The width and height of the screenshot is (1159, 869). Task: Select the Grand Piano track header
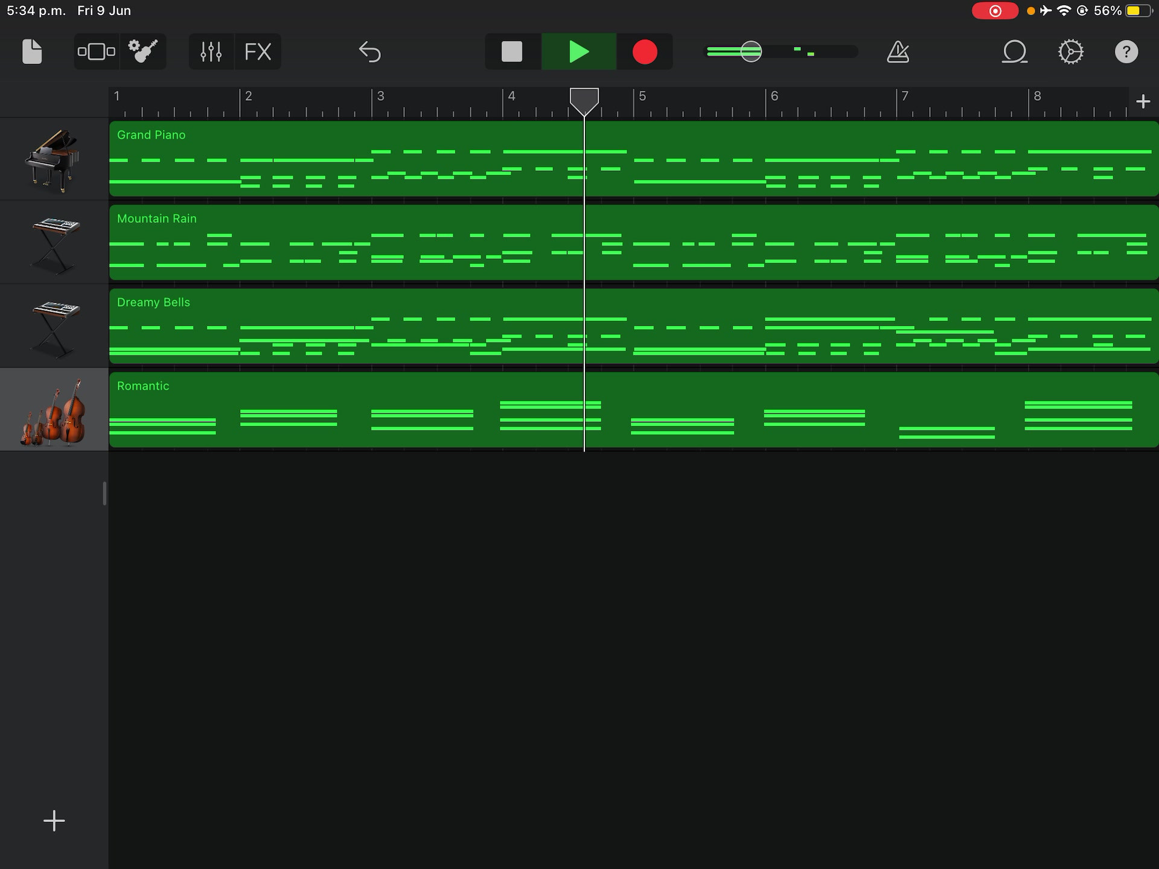click(54, 159)
